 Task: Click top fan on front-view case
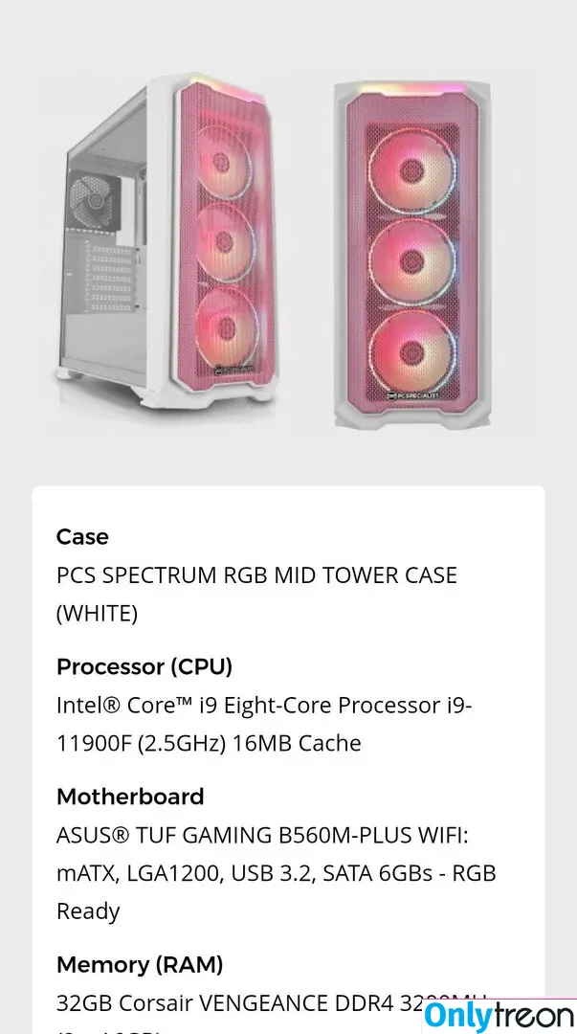(x=412, y=170)
